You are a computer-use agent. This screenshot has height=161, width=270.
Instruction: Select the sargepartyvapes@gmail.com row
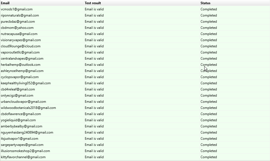tap(22, 145)
